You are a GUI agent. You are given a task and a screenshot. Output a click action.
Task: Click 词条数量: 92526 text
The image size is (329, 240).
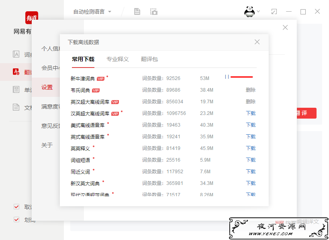tap(161, 78)
